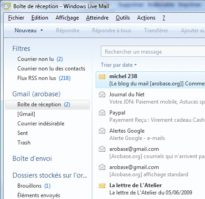The height and width of the screenshot is (199, 205).
Task: Open the Edition menu
Action: pyautogui.click(x=40, y=18)
